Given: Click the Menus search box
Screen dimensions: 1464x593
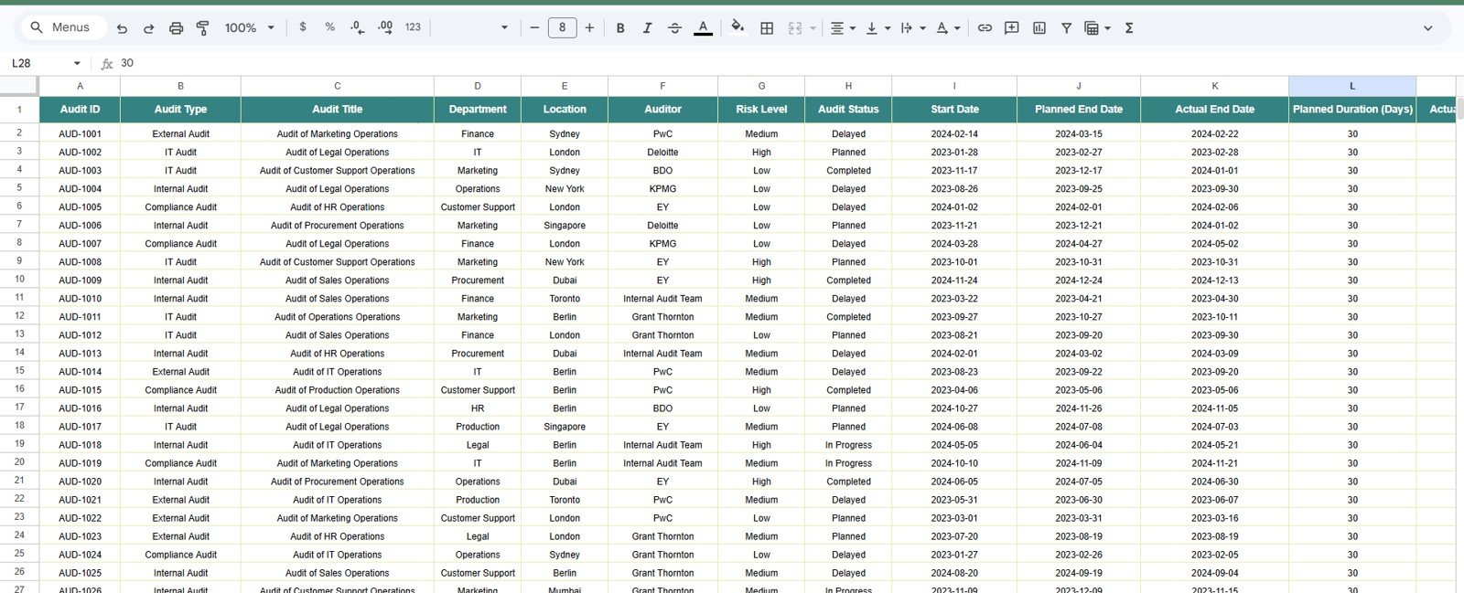Looking at the screenshot, I should pyautogui.click(x=62, y=27).
